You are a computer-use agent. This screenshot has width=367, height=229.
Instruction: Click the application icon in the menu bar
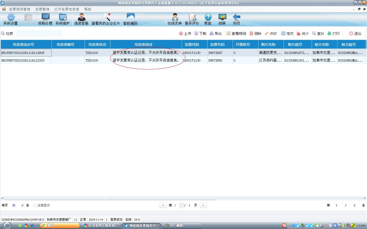4,9
